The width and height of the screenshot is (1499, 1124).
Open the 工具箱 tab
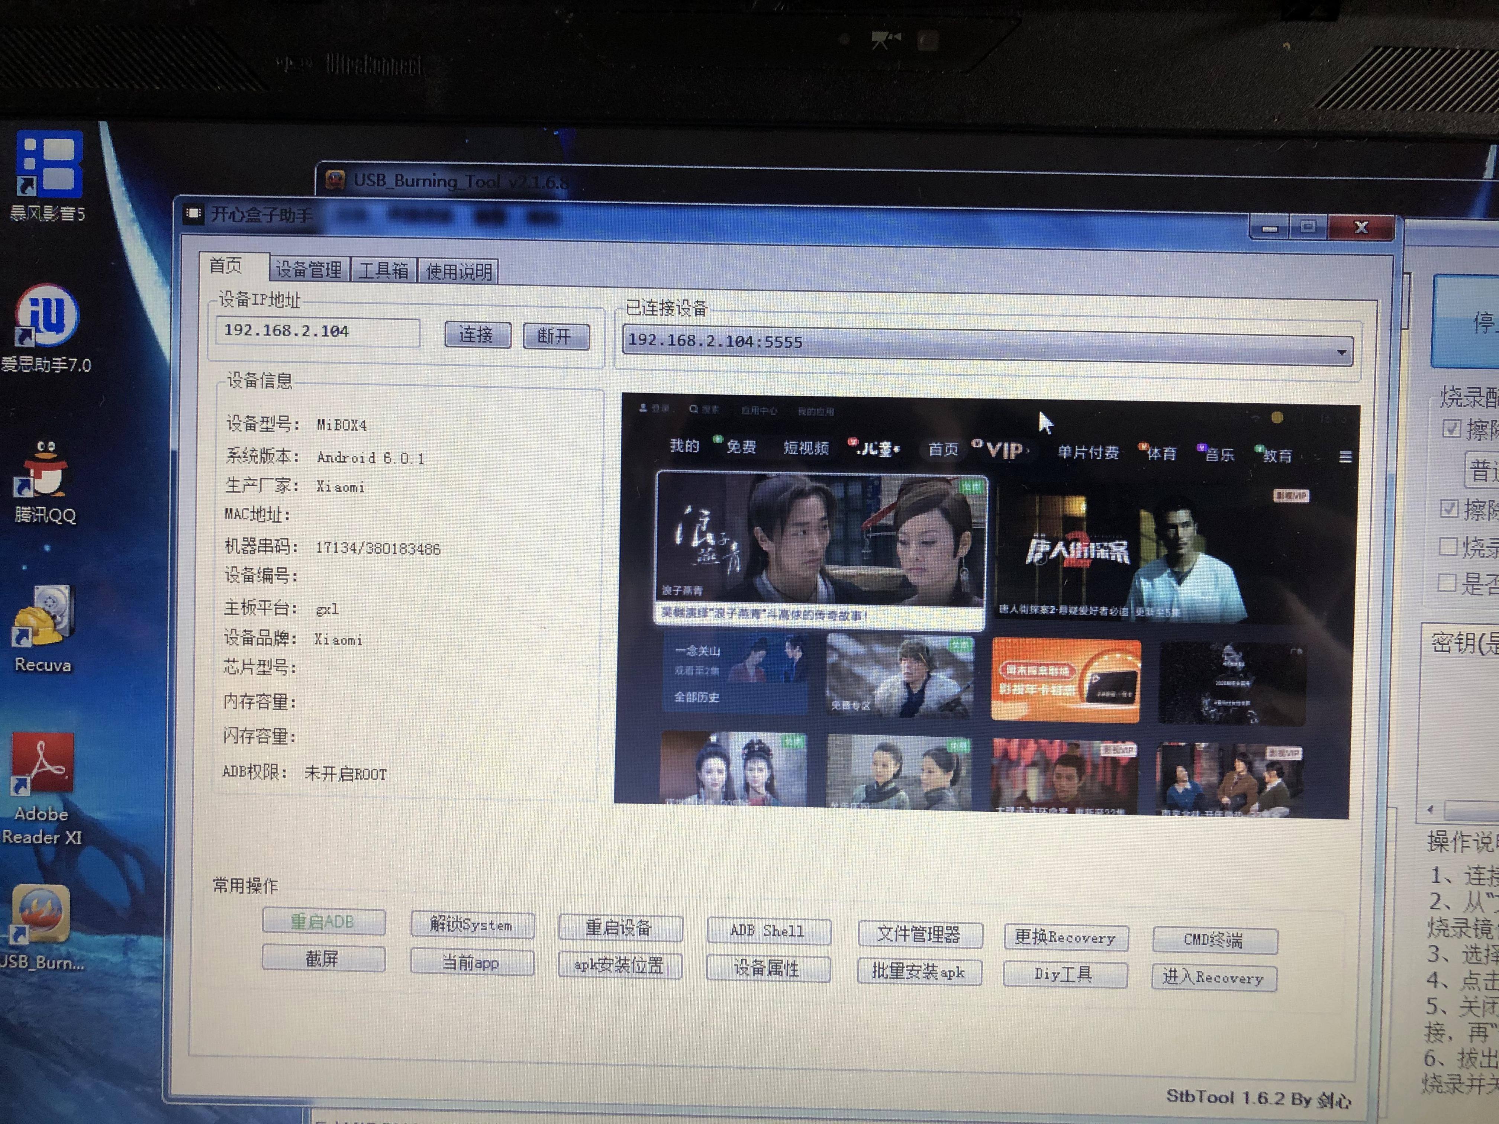384,270
